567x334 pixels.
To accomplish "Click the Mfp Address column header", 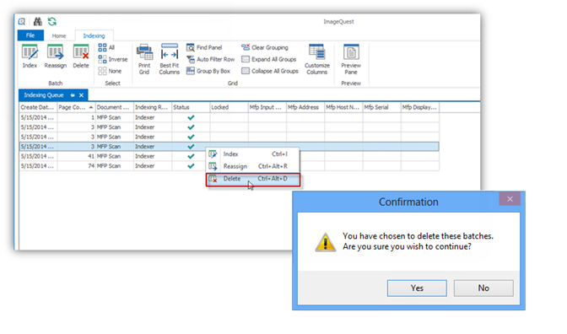I will click(x=305, y=107).
